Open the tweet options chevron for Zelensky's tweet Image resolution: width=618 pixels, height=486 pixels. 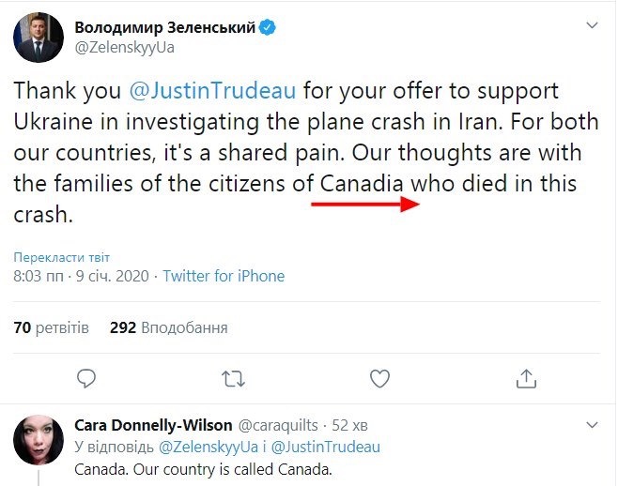(x=591, y=24)
